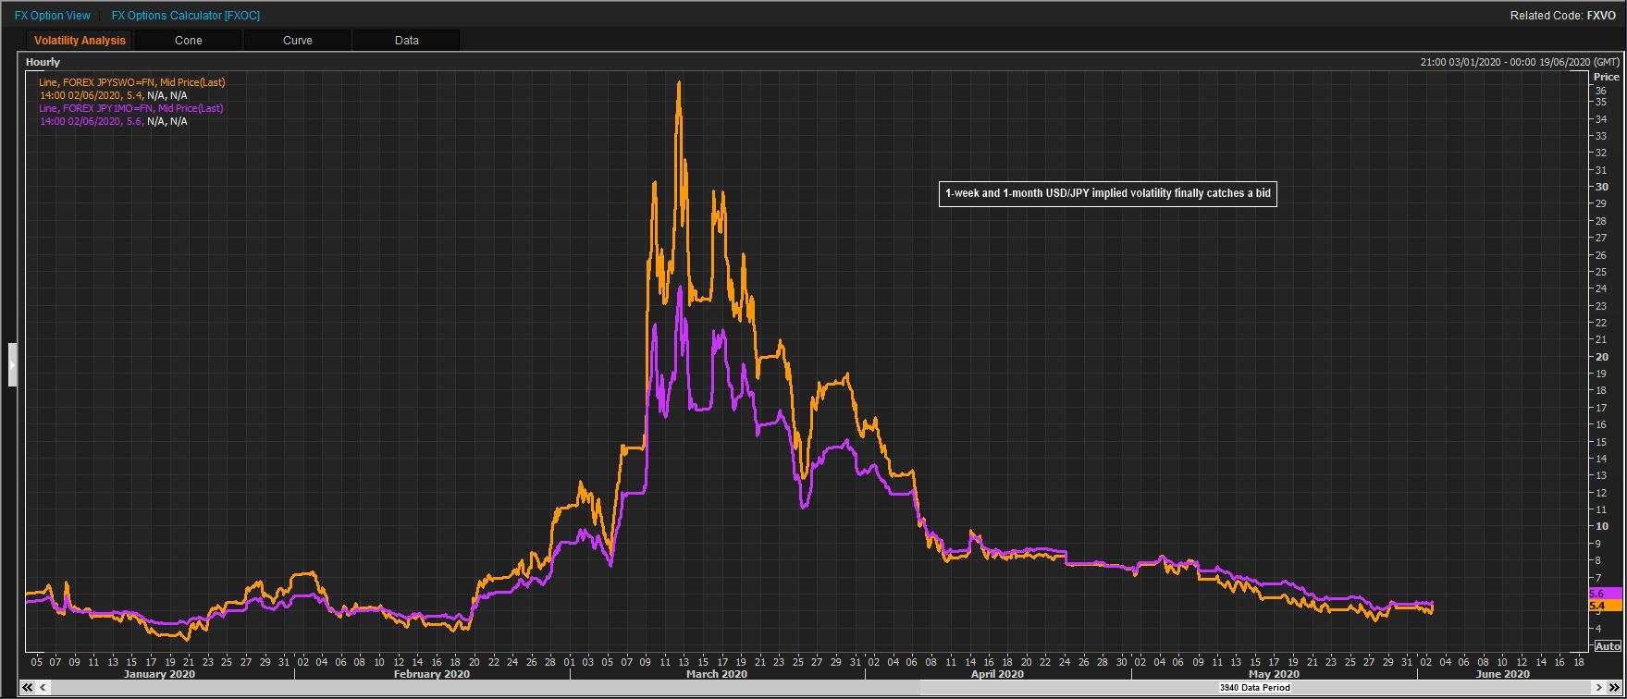This screenshot has width=1627, height=699.
Task: Open the Curve tab
Action: click(298, 41)
